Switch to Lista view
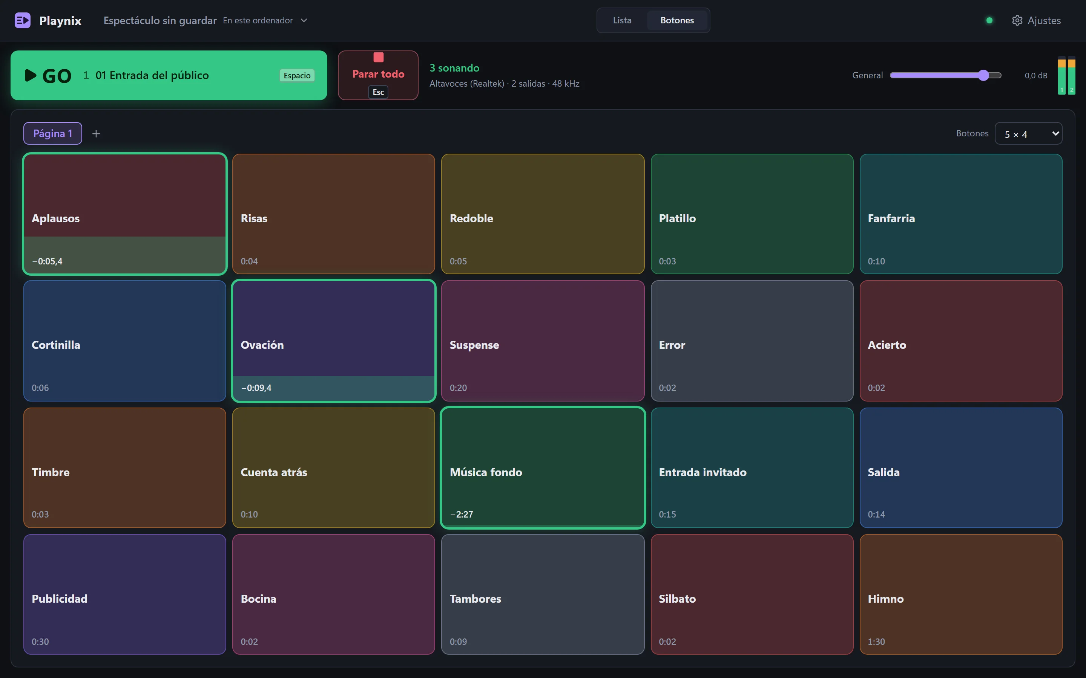Screen dimensions: 1086x678 622,20
